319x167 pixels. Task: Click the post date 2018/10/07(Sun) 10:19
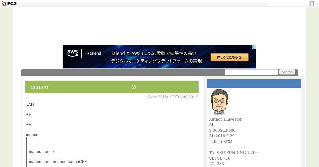(173, 97)
